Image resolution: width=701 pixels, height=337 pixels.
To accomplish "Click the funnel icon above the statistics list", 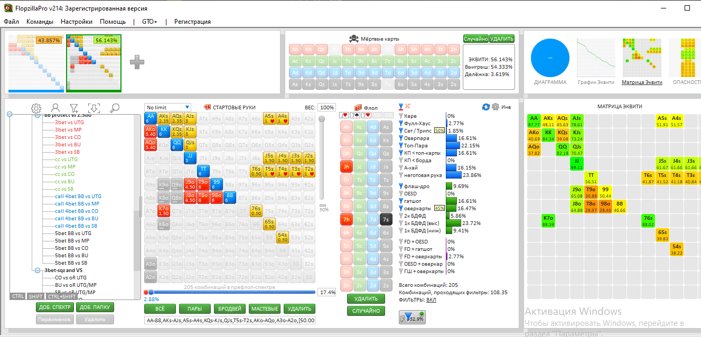I will coord(401,107).
